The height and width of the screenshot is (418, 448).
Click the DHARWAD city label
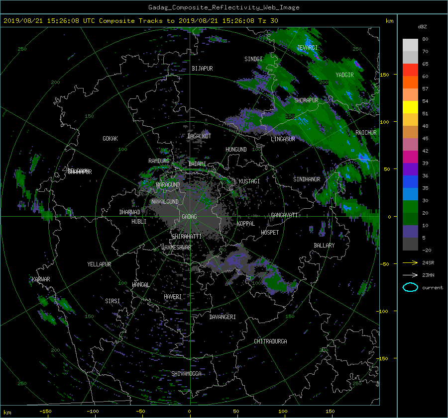click(x=129, y=212)
